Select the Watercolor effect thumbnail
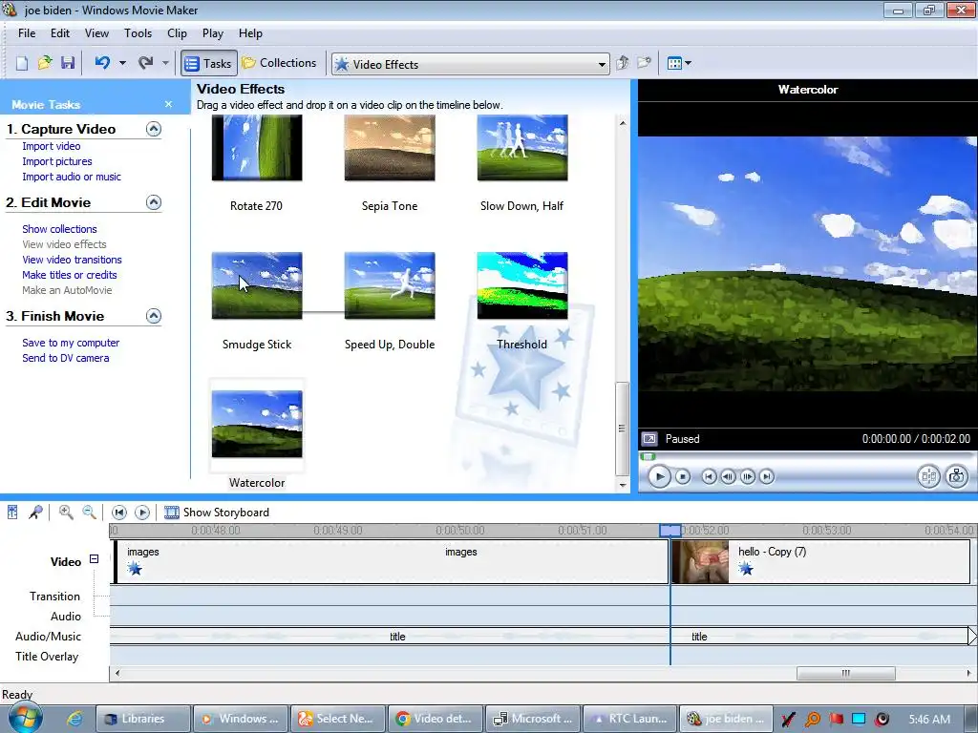This screenshot has width=978, height=733. pyautogui.click(x=257, y=424)
